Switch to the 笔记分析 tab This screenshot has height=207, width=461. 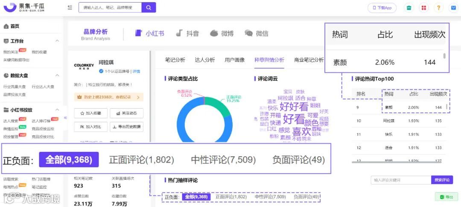175,60
